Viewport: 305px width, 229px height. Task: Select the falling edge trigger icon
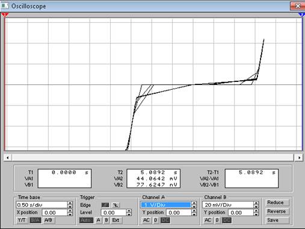(x=116, y=205)
